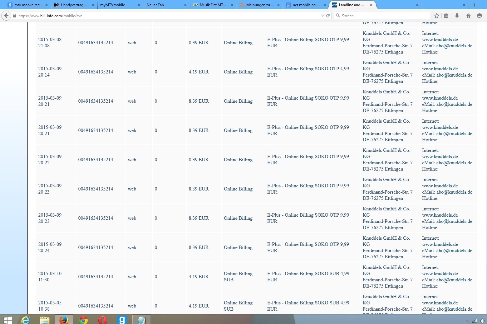The image size is (487, 324).
Task: Open www.knuddels.de link in 2015-03-08 row
Action: pyautogui.click(x=440, y=40)
